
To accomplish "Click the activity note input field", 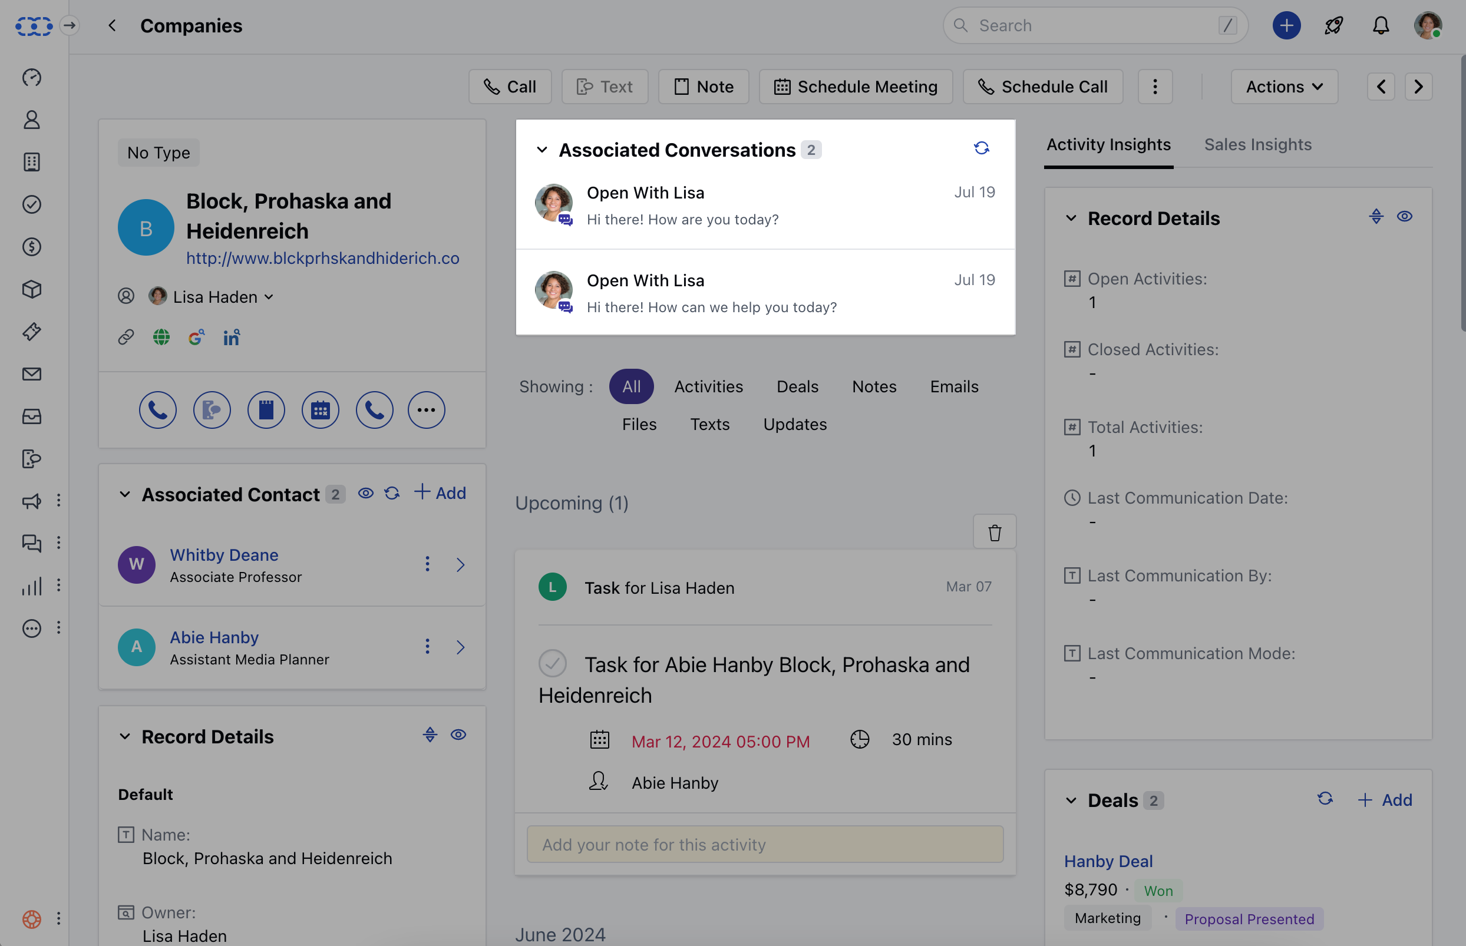I will pyautogui.click(x=765, y=845).
